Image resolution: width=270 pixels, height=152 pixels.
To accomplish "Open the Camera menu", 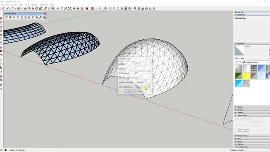I will [14, 5].
